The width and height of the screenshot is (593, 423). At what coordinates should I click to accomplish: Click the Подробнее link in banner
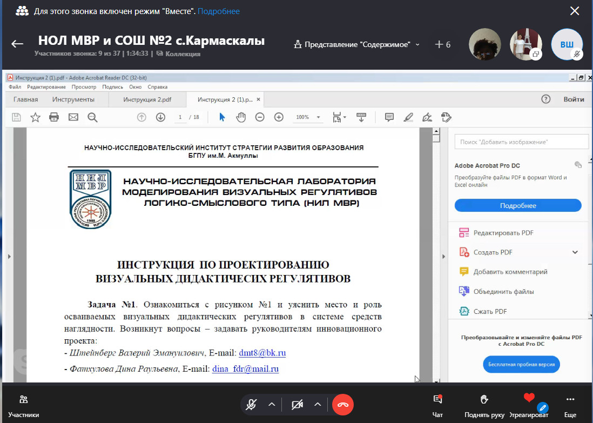coord(219,11)
